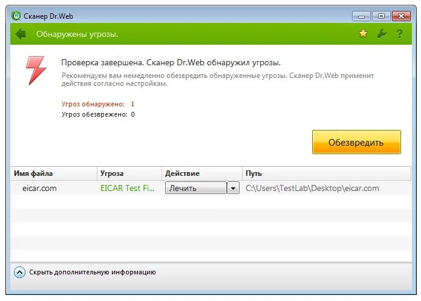Sort by the Угроза column header
This screenshot has height=301, width=421.
click(x=129, y=173)
